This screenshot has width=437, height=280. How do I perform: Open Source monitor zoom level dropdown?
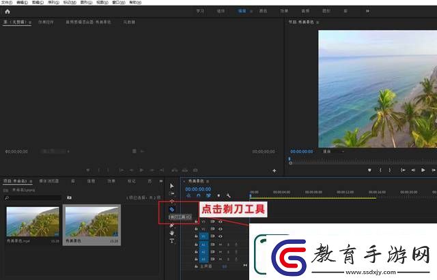(55, 151)
